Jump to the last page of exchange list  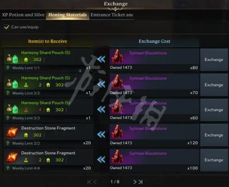tap(140, 182)
